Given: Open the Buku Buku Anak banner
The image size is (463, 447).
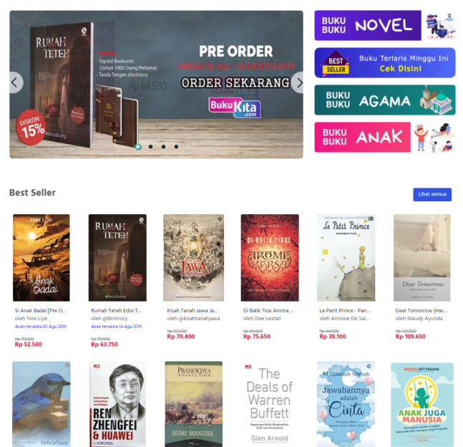Looking at the screenshot, I should pyautogui.click(x=385, y=137).
